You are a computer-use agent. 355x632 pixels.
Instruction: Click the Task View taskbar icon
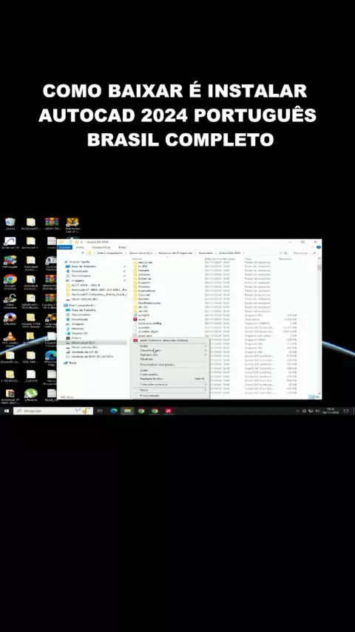click(100, 411)
